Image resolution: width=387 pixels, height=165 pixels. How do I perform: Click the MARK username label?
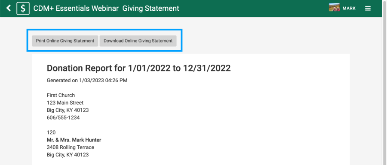349,9
